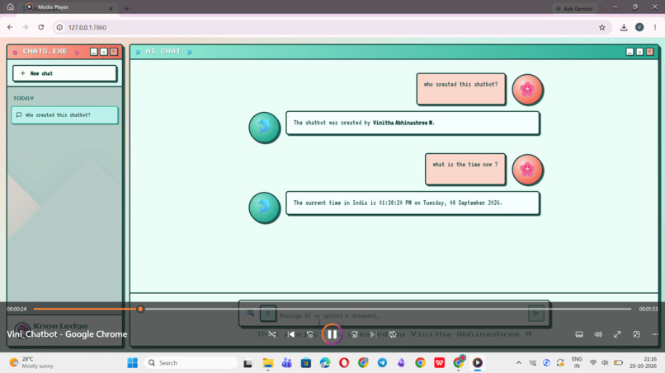The image size is (665, 373).
Task: Skip back 10 seconds
Action: (310, 334)
